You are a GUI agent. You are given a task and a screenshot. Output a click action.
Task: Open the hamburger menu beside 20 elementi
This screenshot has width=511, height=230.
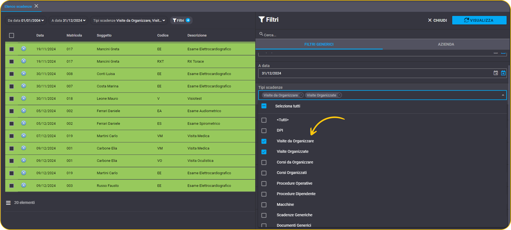pos(8,203)
